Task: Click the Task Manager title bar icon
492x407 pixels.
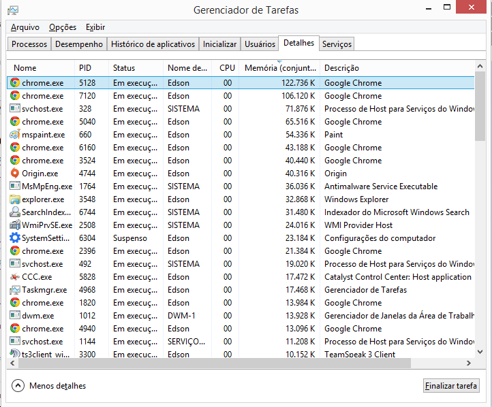Action: 13,10
